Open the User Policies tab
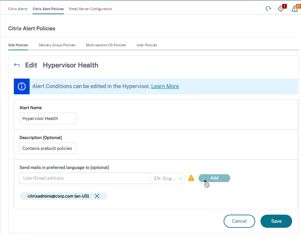 [147, 45]
